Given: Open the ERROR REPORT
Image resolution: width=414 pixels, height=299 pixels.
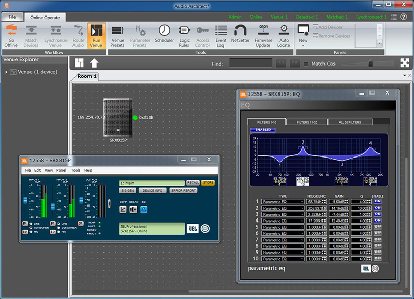Looking at the screenshot, I should pyautogui.click(x=184, y=190).
